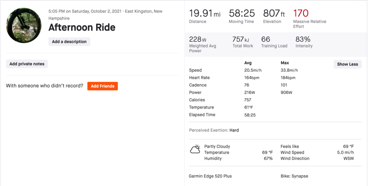Viewport: 368px width, 186px height.
Task: Click the 807 ft Elevation stat
Action: (x=274, y=14)
